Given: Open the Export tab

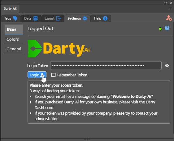Looking at the screenshot, I should pyautogui.click(x=53, y=18).
